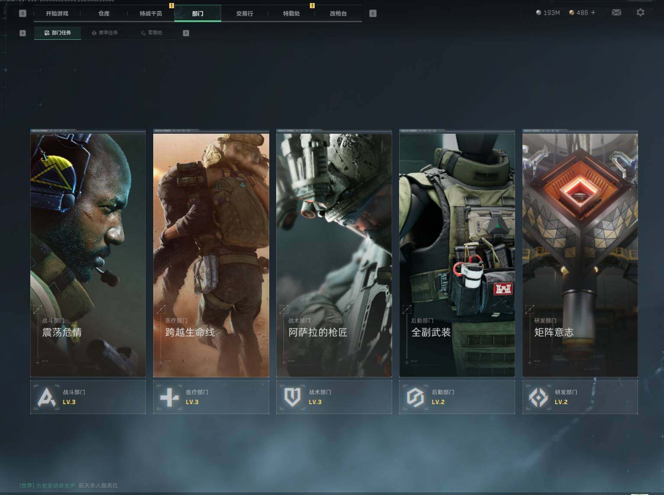Image resolution: width=664 pixels, height=495 pixels.
Task: Click the 战斗部门 emblem icon
Action: pyautogui.click(x=46, y=397)
